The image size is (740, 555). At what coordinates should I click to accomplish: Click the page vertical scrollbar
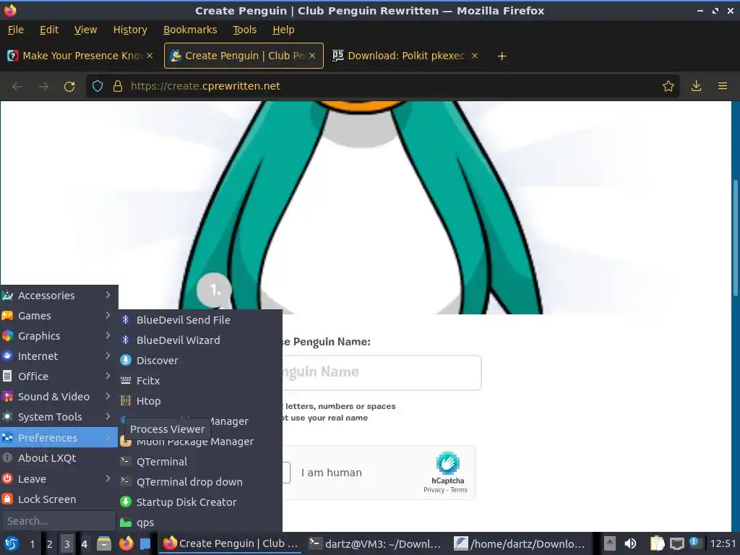pos(735,238)
